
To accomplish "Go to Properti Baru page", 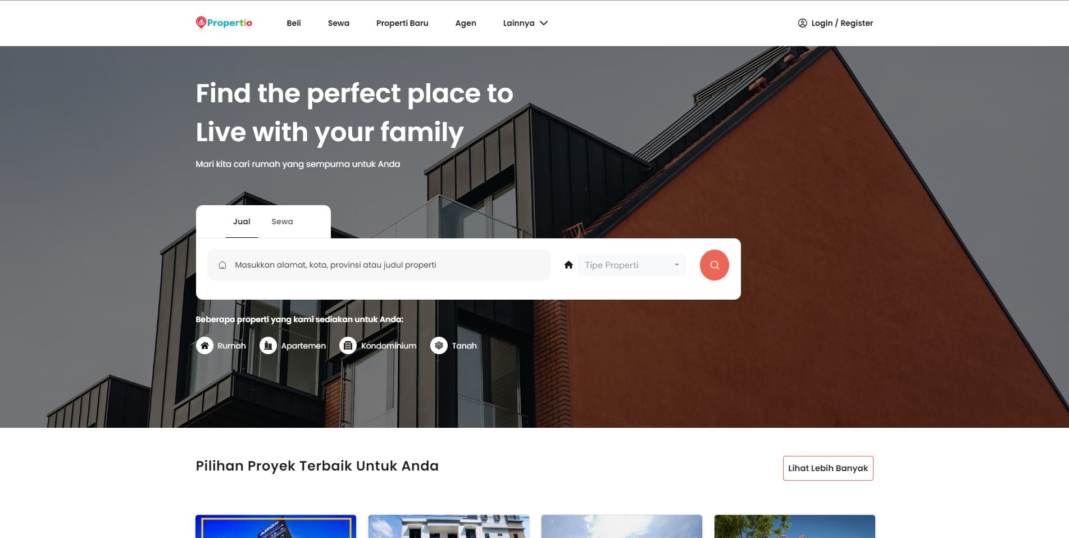I will pyautogui.click(x=402, y=23).
